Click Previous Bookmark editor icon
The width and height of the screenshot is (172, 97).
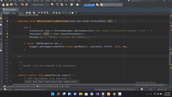(x=54, y=13)
